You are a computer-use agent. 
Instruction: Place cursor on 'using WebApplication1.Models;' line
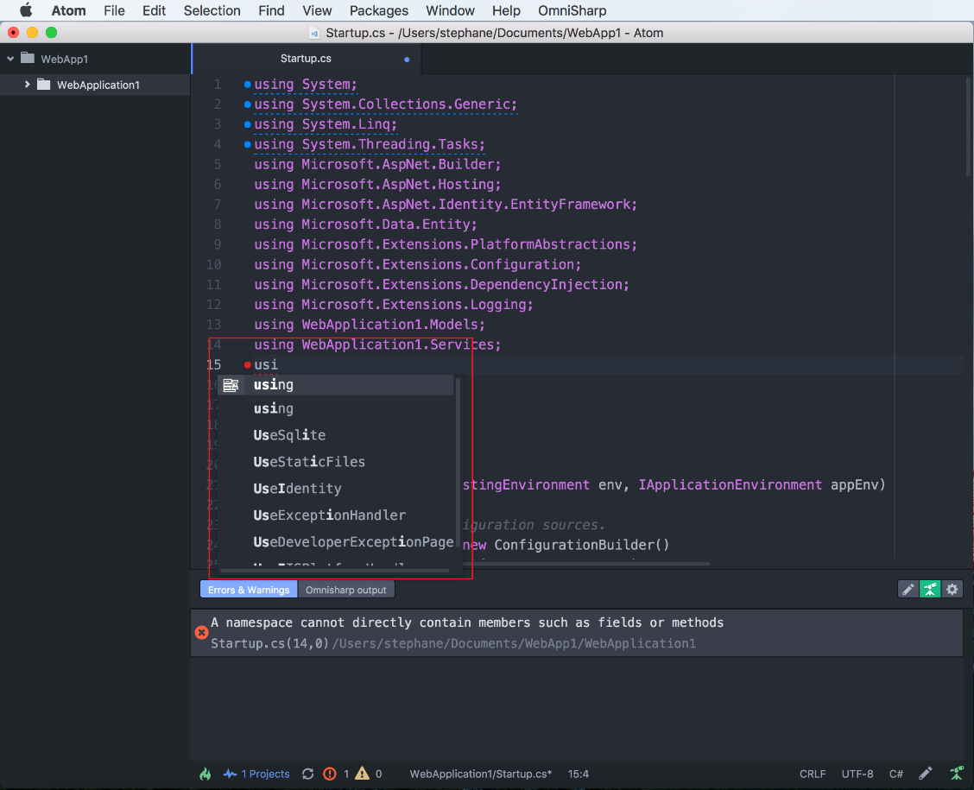click(369, 325)
